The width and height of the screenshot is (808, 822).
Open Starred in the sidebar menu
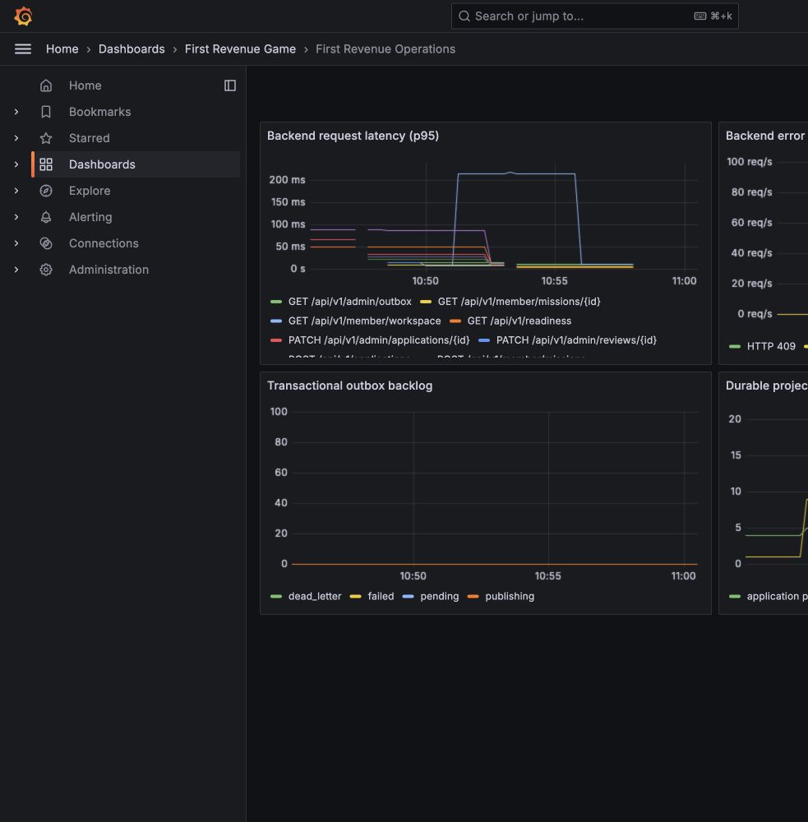click(89, 138)
